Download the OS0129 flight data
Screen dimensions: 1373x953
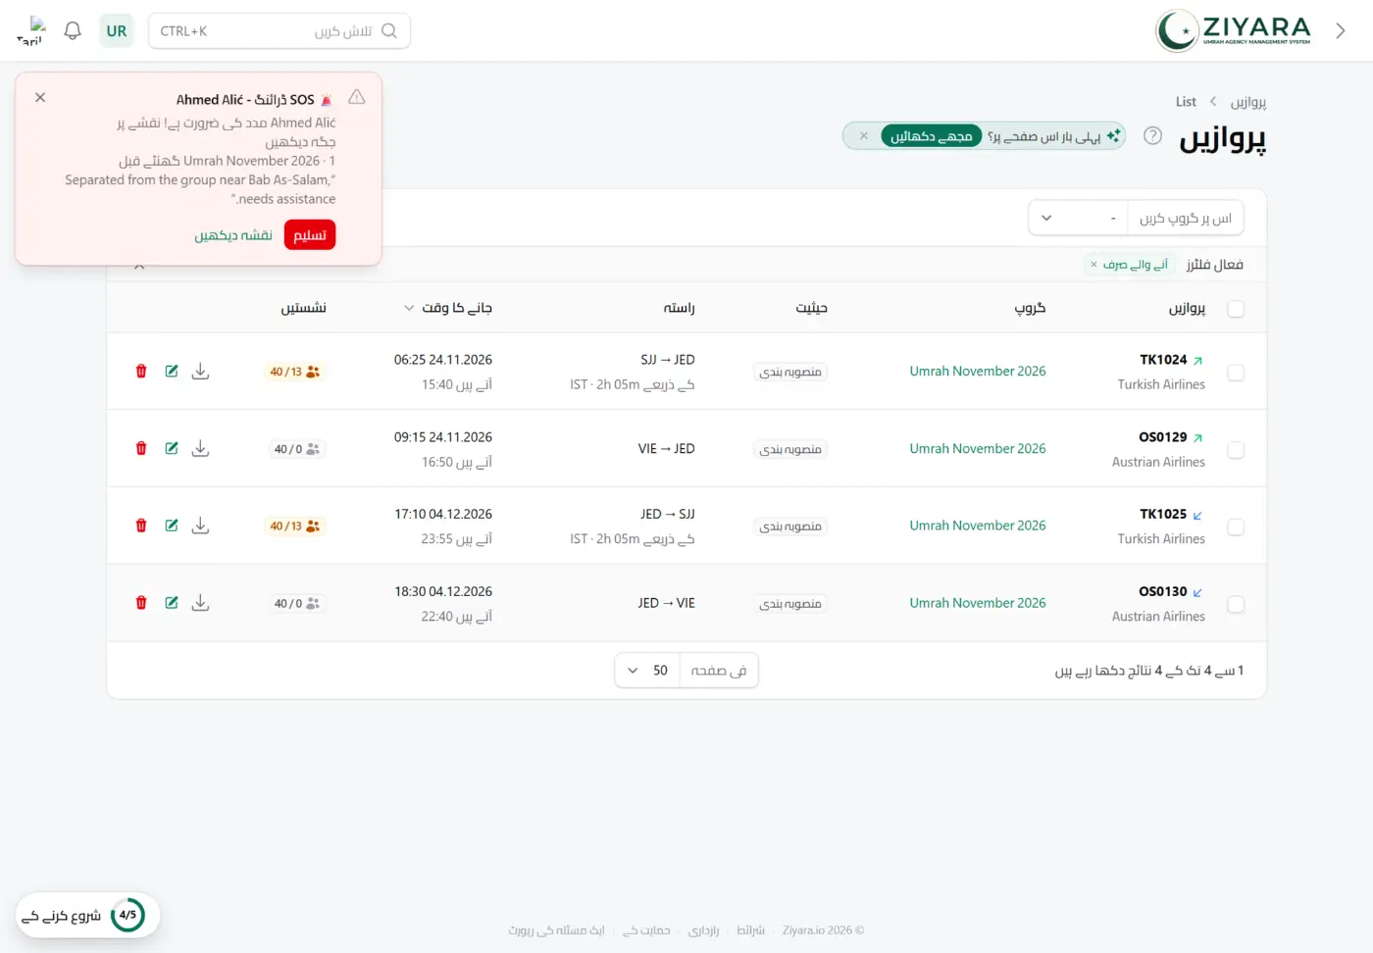[x=201, y=449]
